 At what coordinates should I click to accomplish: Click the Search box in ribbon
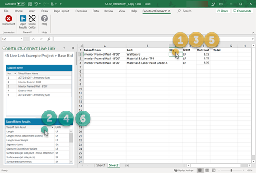pos(184,11)
